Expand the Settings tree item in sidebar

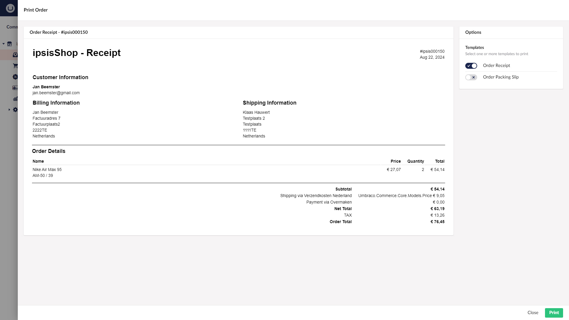point(9,110)
